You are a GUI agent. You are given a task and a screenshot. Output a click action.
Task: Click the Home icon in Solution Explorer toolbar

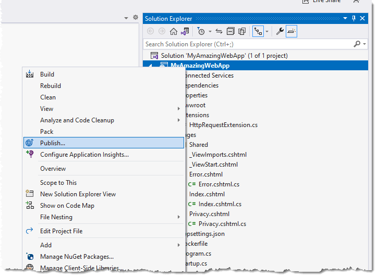pyautogui.click(x=173, y=31)
